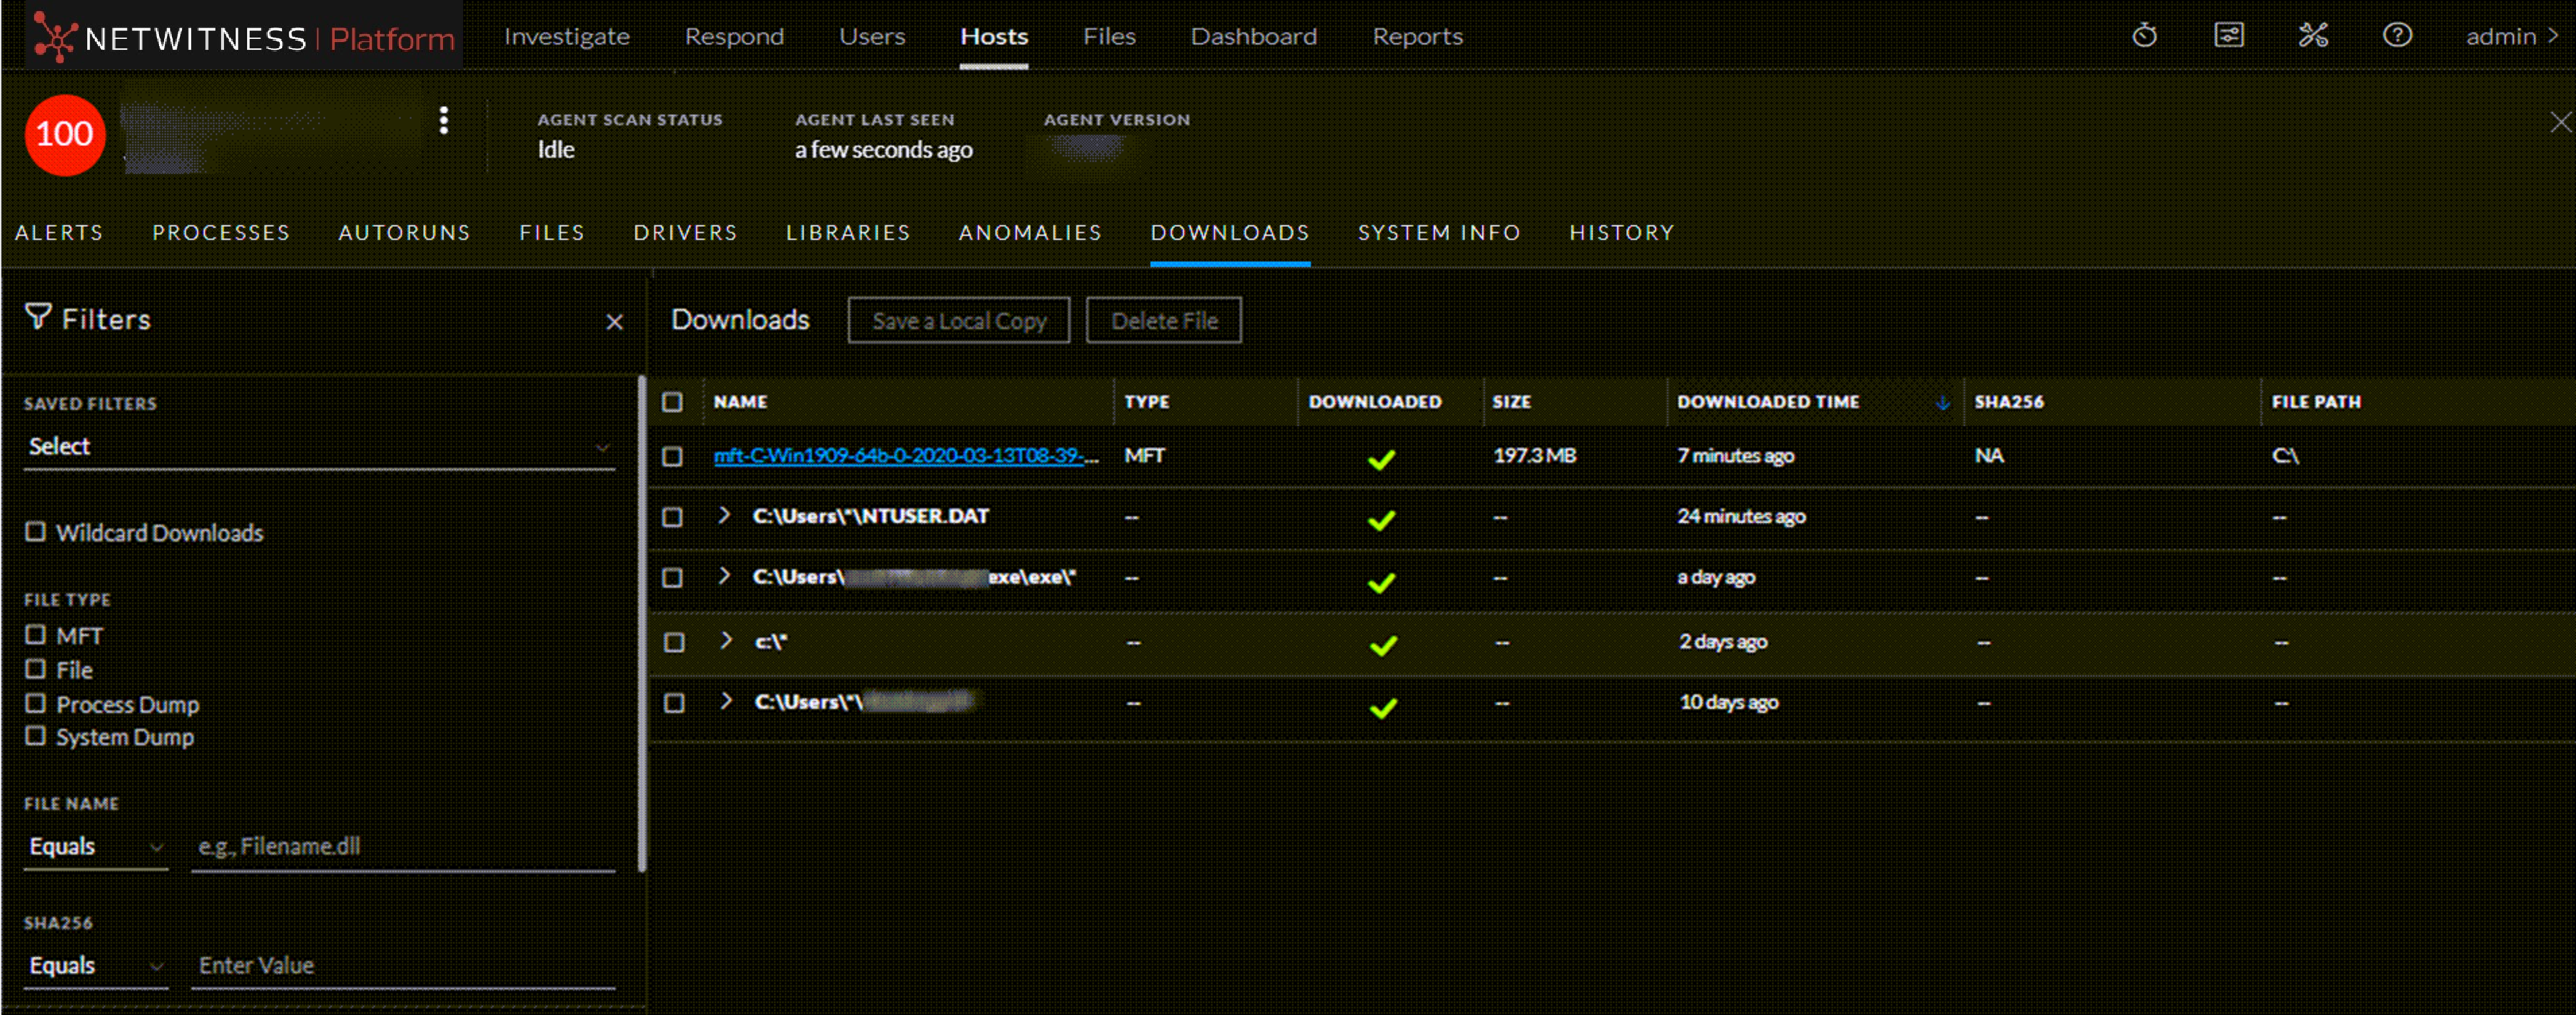
Task: Click the Filters funnel icon
Action: (38, 317)
